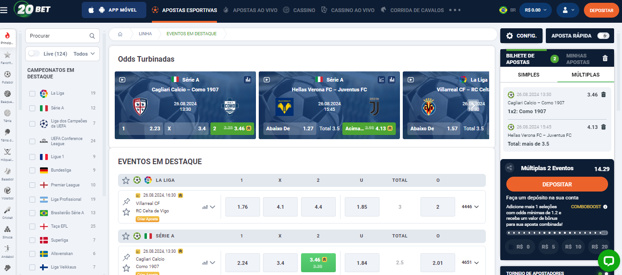
Task: Remove Cagliari Calcio – Como 1907 bet
Action: (x=603, y=95)
